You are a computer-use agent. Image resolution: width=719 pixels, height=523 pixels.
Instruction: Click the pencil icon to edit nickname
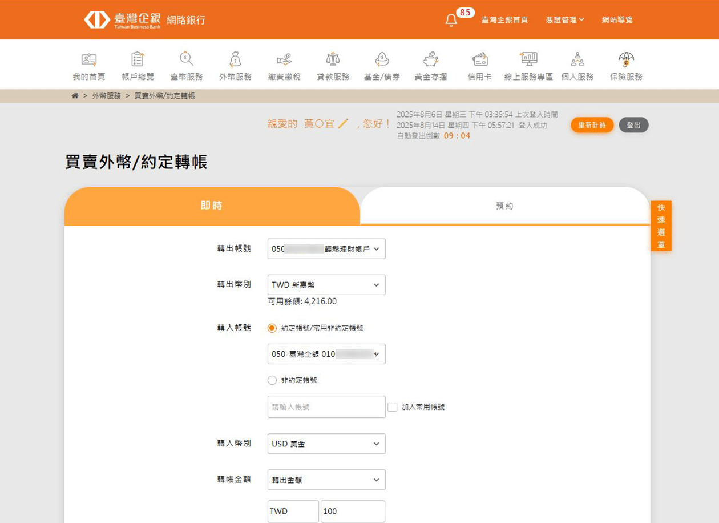tap(342, 123)
